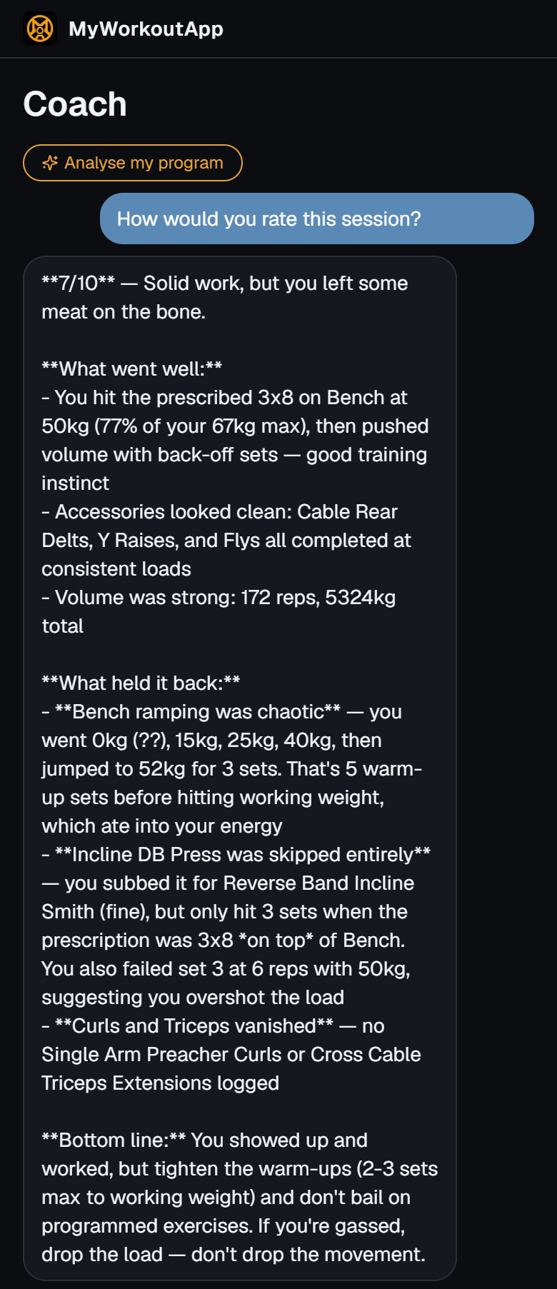This screenshot has width=557, height=1289.
Task: Click the MyWorkoutApp logo icon
Action: (40, 29)
